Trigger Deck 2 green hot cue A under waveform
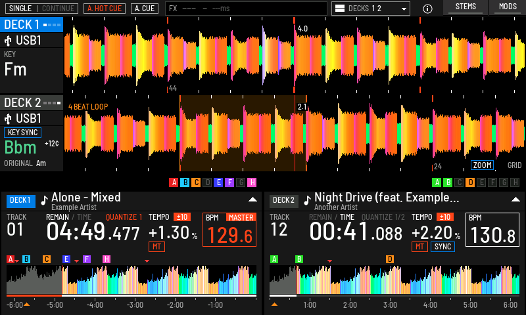526x315 pixels. tap(437, 182)
